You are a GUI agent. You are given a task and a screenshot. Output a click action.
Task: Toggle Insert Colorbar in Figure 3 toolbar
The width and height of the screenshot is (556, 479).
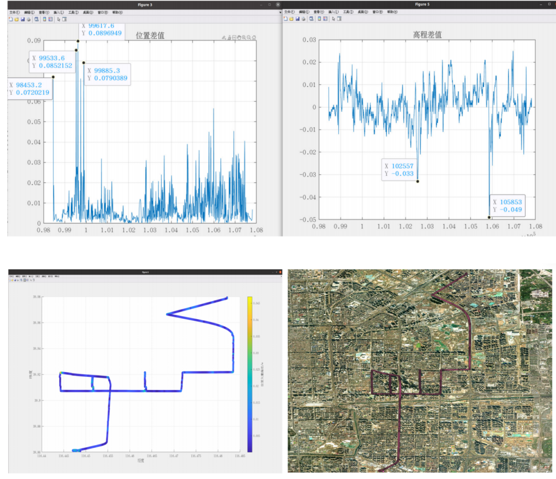45,19
